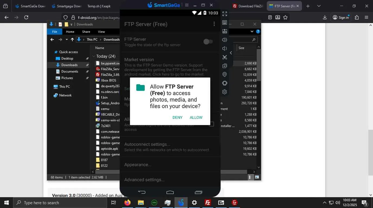This screenshot has width=373, height=208.
Task: Tap the Android recent apps button
Action: coord(198,192)
